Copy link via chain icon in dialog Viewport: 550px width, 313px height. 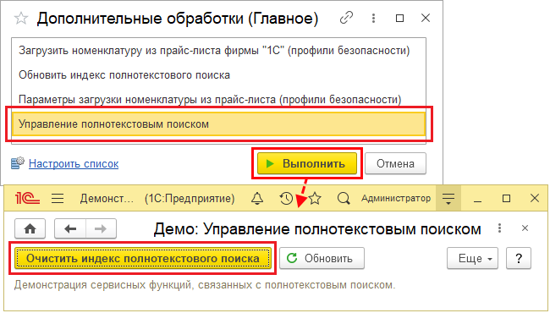click(346, 18)
